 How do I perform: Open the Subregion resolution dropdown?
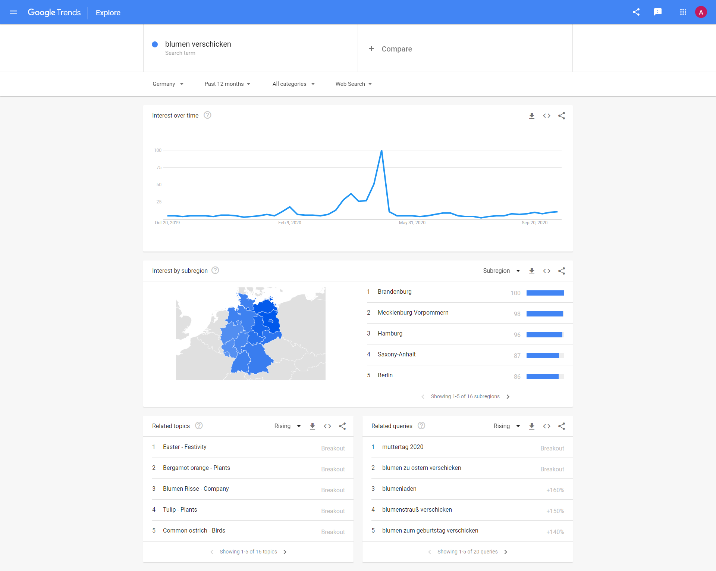tap(502, 271)
